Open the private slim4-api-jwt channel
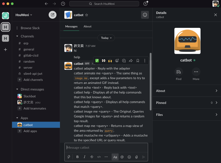 [x=36, y=74]
